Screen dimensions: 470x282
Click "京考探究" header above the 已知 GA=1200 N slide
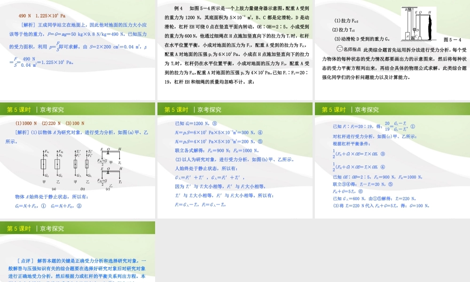209,110
